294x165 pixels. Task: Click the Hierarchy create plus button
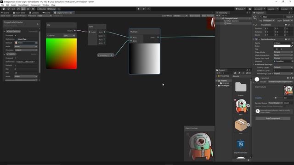click(x=217, y=16)
